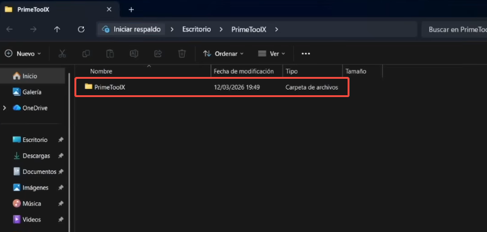Close the PrimeToolX tab
This screenshot has width=487, height=232.
[109, 9]
